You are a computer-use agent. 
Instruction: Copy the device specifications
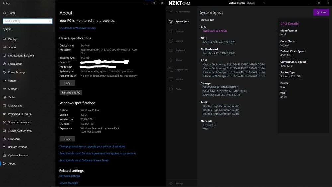(67, 83)
